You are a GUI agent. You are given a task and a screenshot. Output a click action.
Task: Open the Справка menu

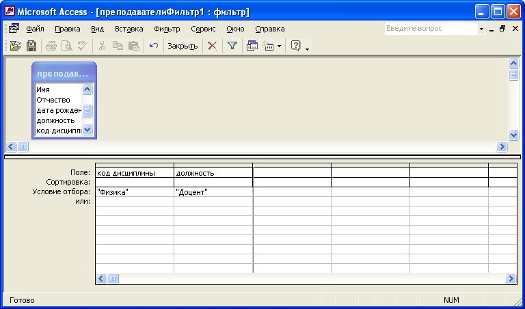point(270,29)
